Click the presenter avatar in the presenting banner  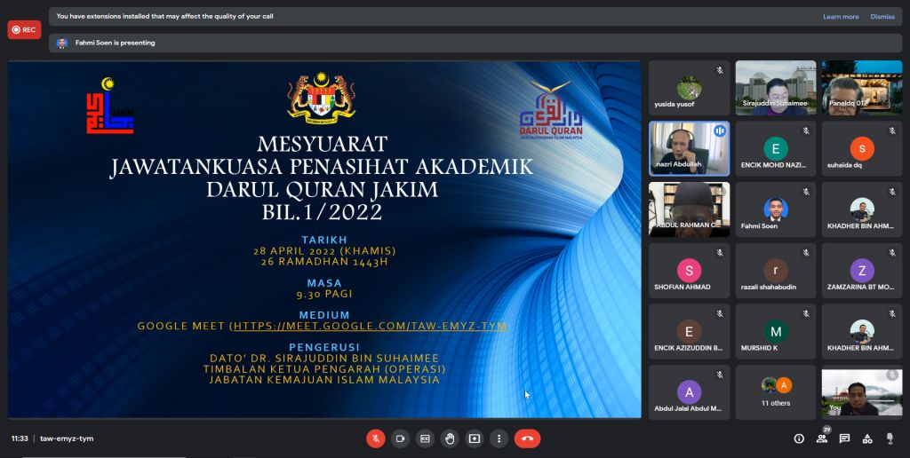click(x=62, y=43)
